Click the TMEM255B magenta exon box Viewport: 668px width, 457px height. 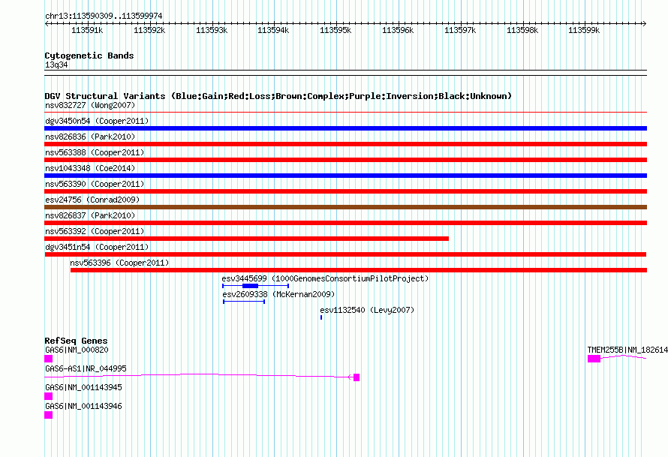tap(594, 359)
